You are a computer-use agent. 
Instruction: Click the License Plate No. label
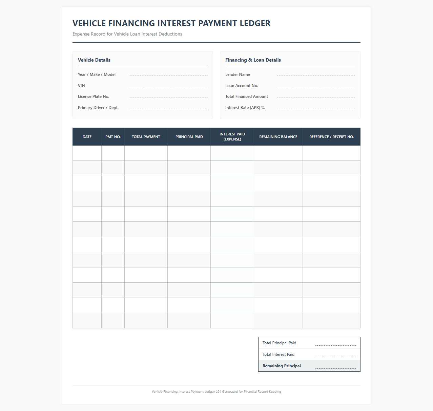[94, 96]
